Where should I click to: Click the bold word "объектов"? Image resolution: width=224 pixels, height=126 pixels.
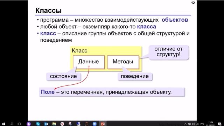[x=175, y=20]
